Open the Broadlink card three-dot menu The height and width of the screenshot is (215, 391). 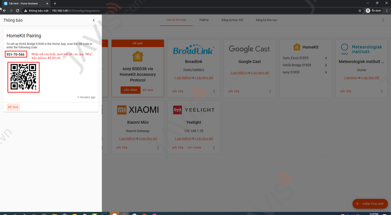[x=214, y=91]
